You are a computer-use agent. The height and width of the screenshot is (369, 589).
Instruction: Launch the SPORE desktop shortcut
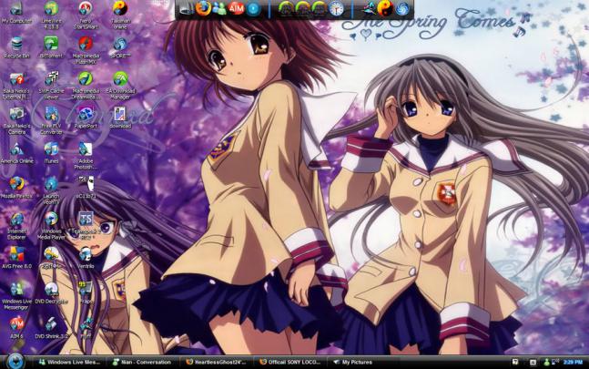coord(120,47)
